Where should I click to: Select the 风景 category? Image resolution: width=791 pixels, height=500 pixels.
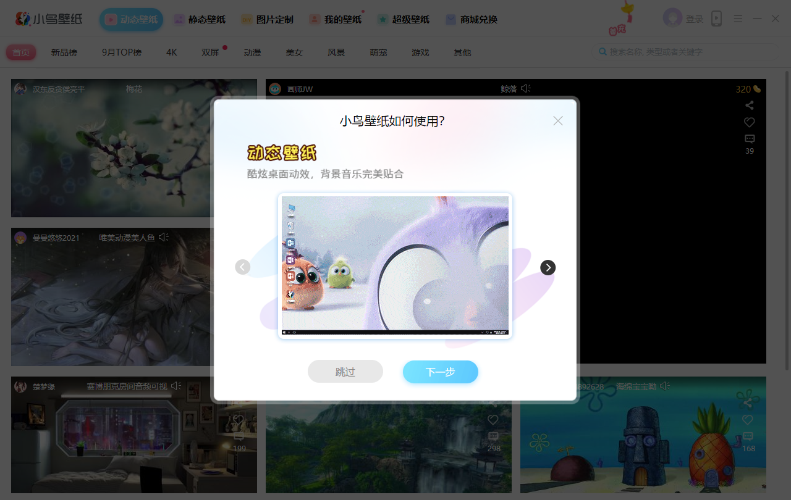point(336,52)
